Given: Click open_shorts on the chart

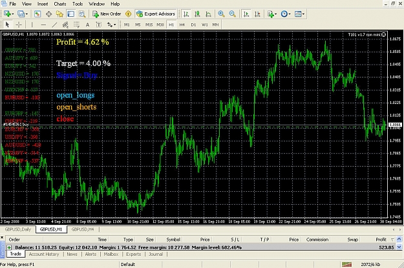Looking at the screenshot, I should (x=76, y=107).
